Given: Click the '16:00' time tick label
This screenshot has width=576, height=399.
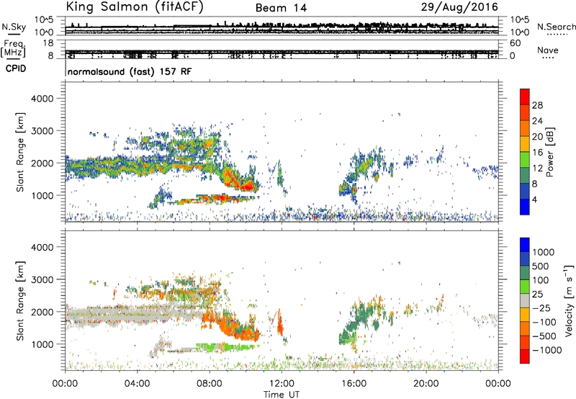Looking at the screenshot, I should [x=354, y=384].
